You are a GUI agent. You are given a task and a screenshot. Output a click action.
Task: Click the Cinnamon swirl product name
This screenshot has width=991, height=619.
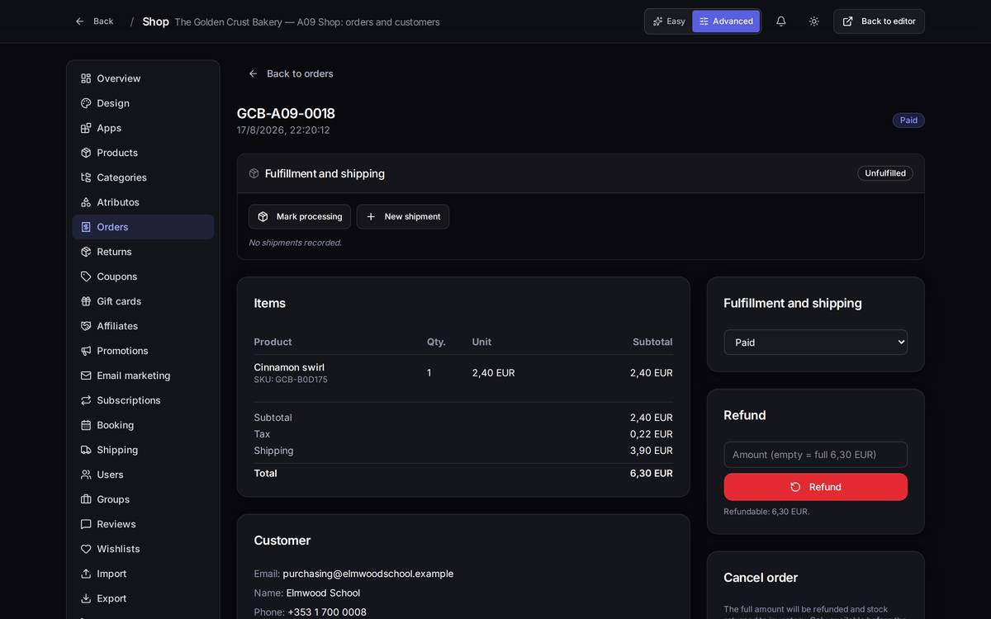point(289,367)
